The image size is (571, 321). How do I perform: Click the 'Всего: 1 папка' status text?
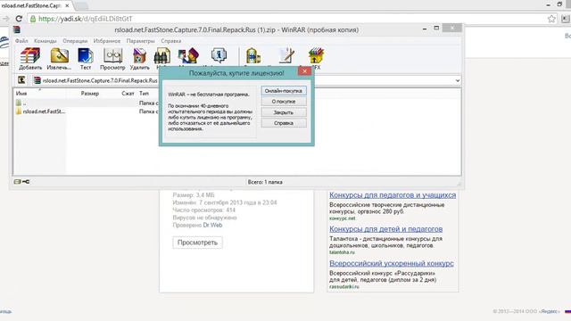click(265, 182)
